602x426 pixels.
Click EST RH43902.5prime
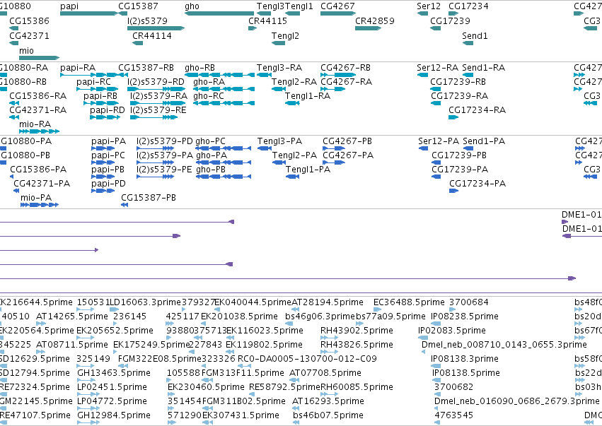pos(330,338)
